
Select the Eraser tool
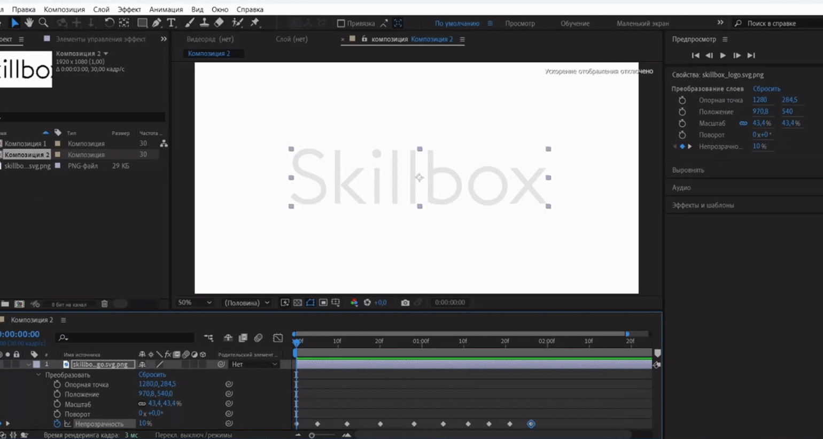[219, 22]
